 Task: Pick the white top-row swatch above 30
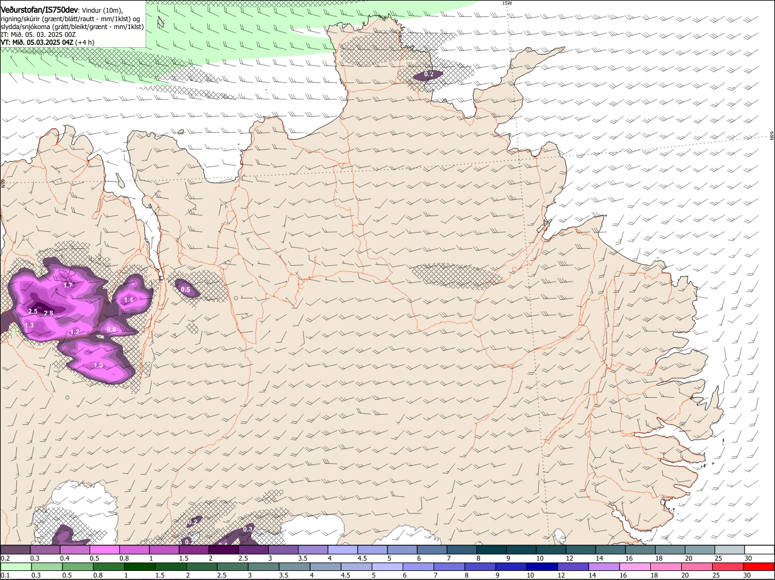pyautogui.click(x=759, y=549)
